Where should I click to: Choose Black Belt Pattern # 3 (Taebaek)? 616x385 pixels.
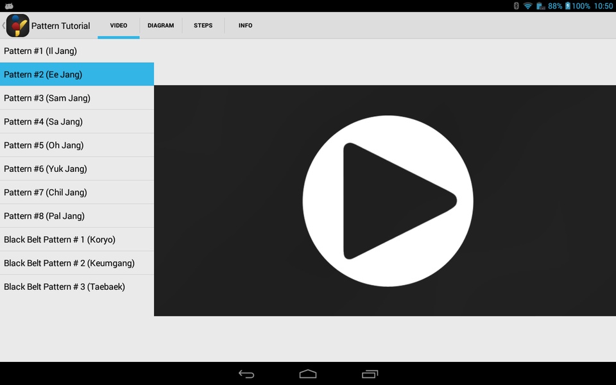(x=77, y=286)
